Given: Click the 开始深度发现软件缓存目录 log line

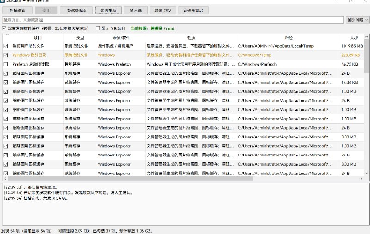Looking at the screenshot, I should tap(68, 193).
